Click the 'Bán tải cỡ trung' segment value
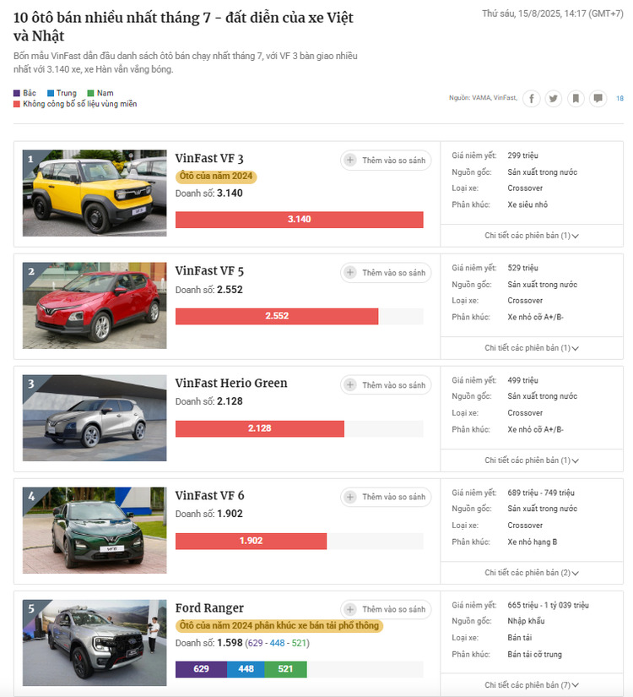This screenshot has width=633, height=697. 535,655
